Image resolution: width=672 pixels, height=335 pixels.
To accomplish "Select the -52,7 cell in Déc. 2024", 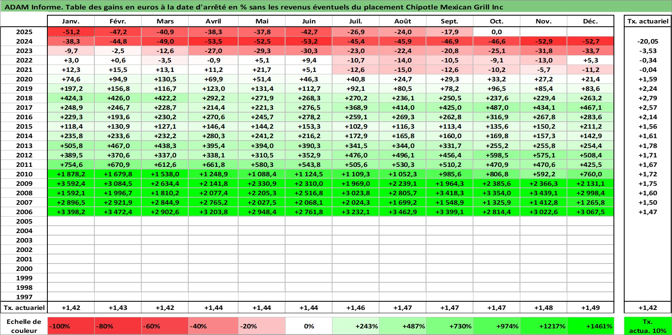I will (590, 41).
